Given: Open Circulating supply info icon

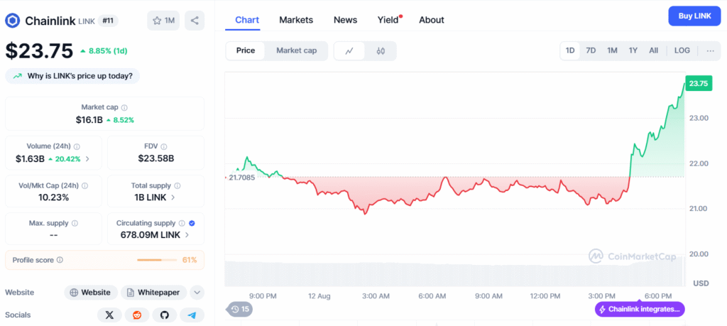Looking at the screenshot, I should coord(182,223).
